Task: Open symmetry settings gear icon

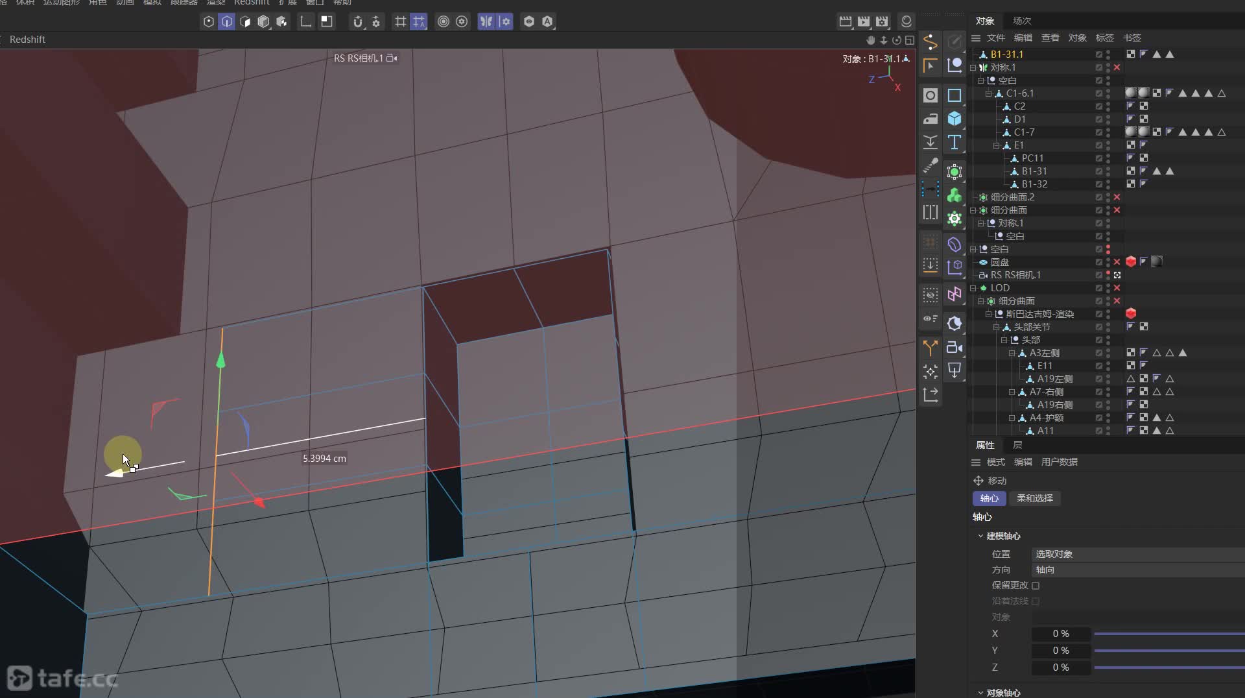Action: (505, 21)
